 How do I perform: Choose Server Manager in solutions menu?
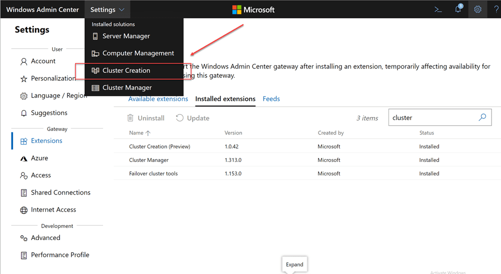click(x=126, y=36)
